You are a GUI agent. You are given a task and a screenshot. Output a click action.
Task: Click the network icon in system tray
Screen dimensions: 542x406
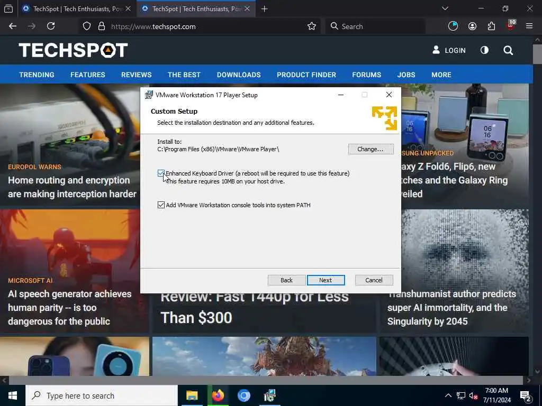[x=461, y=395]
